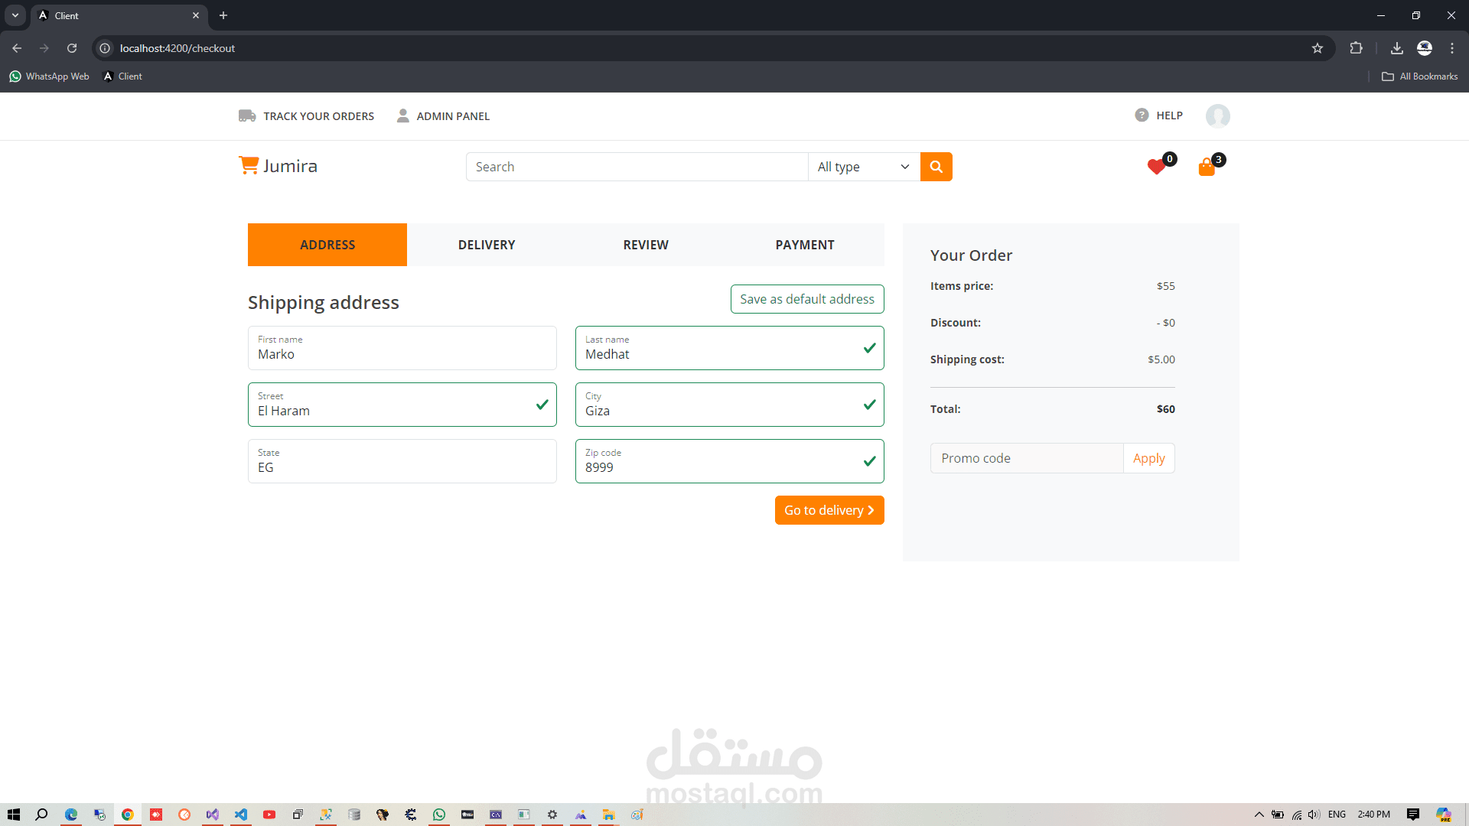Open the tab search chevron in Chrome

click(x=15, y=15)
